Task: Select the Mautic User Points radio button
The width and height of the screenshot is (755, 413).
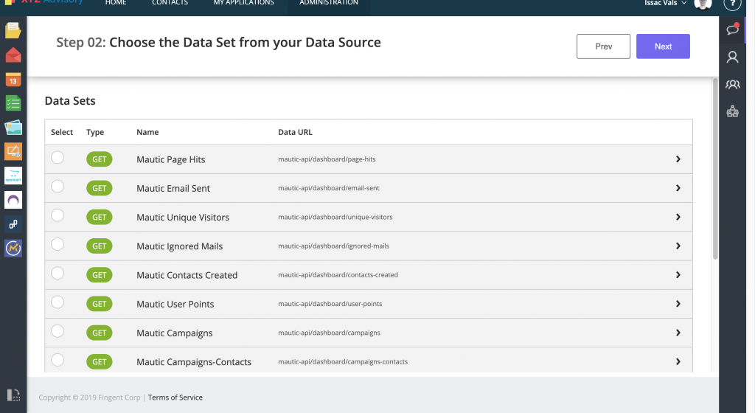Action: tap(58, 302)
